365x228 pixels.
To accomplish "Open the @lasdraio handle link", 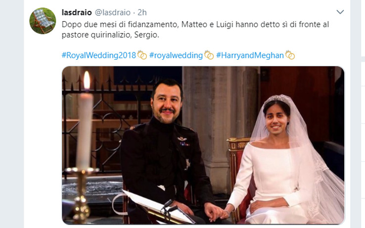I will 113,12.
